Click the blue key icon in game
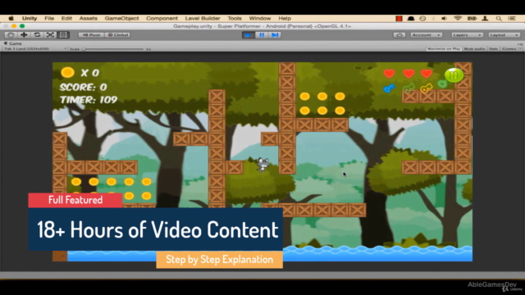 (389, 88)
